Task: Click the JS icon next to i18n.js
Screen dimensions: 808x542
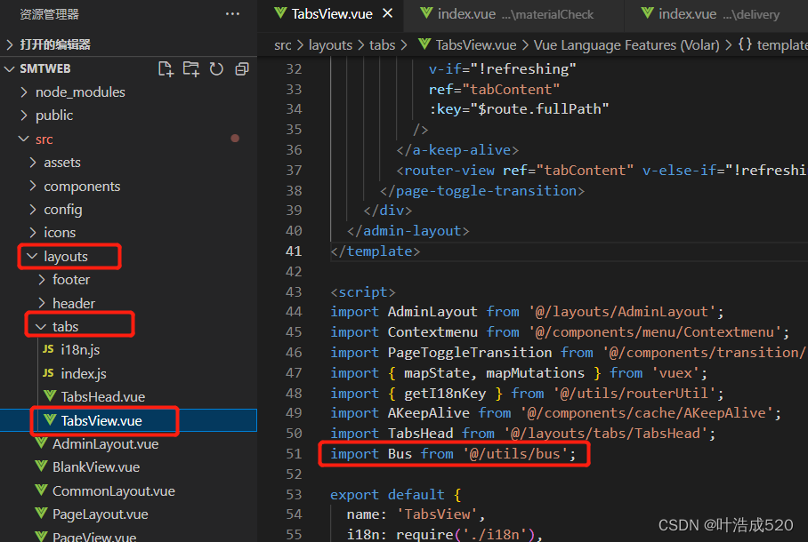Action: pyautogui.click(x=48, y=349)
